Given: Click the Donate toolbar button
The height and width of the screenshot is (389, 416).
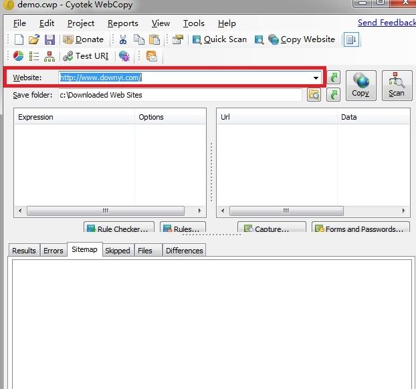Looking at the screenshot, I should (84, 40).
